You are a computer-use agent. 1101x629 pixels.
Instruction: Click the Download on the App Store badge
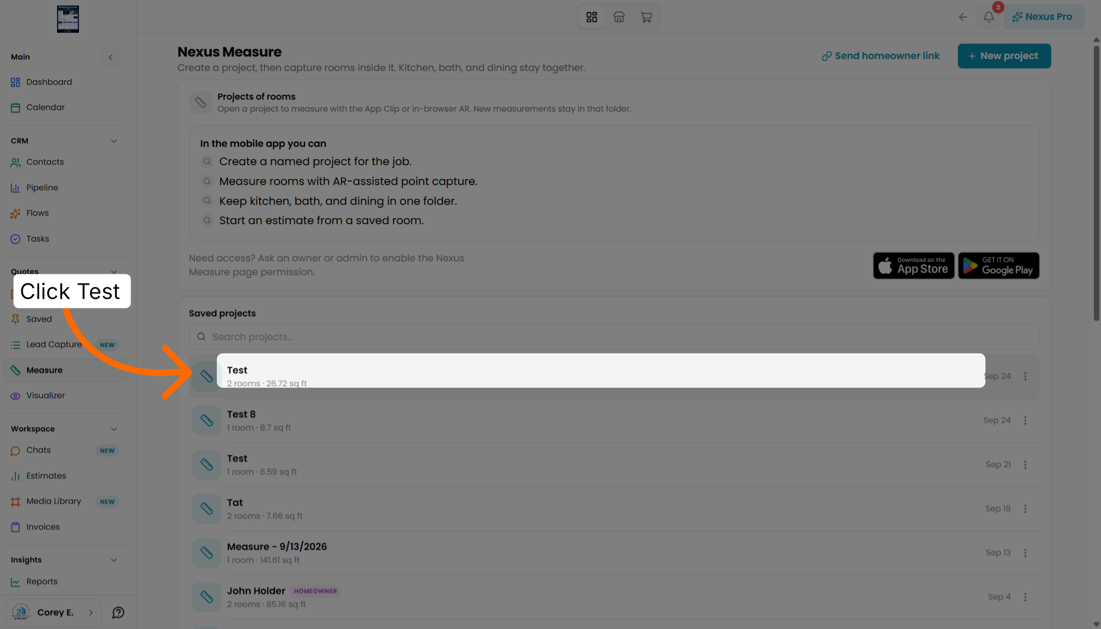click(x=913, y=266)
